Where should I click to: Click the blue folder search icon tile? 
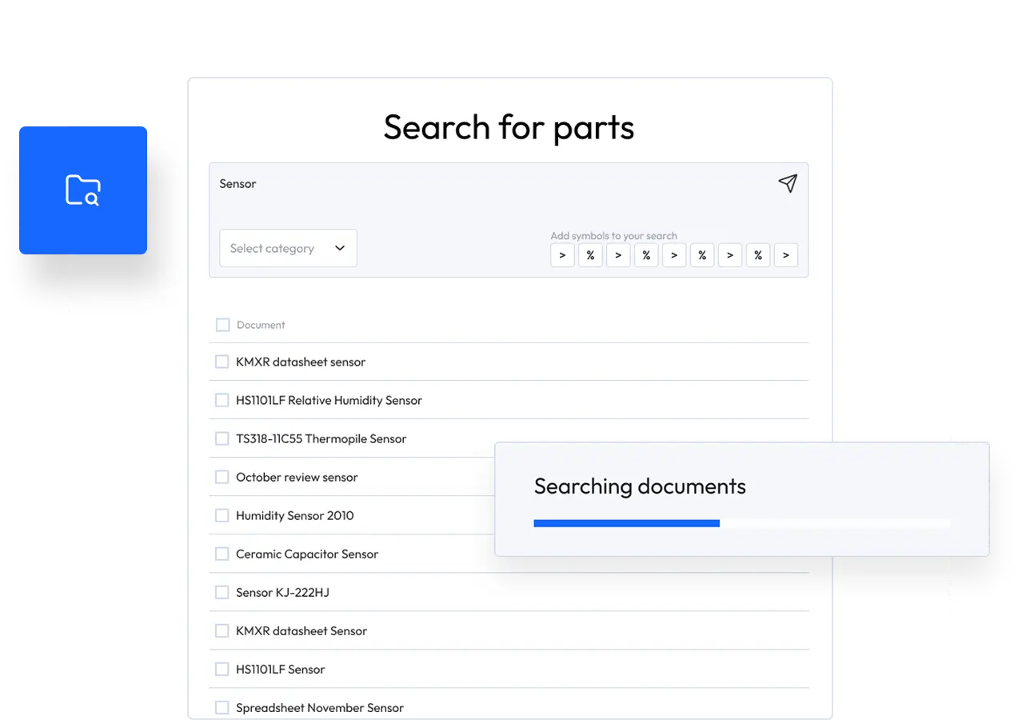point(83,190)
